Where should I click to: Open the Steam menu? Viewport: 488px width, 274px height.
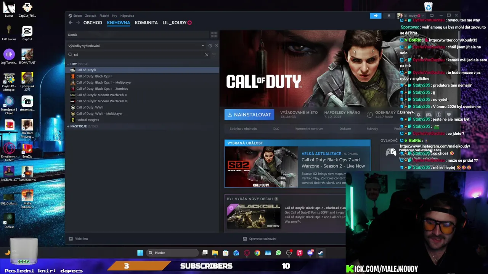77,16
